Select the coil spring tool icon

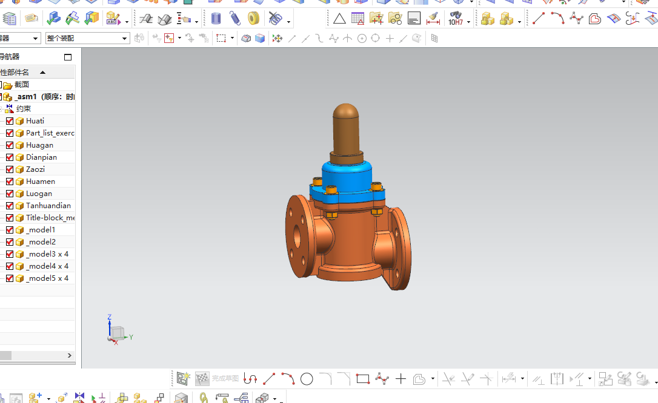coord(216,18)
